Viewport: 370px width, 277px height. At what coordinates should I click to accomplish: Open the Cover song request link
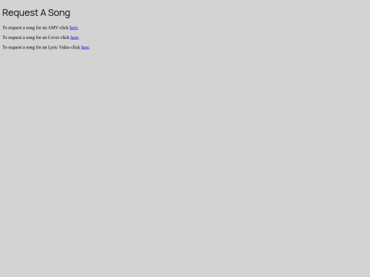pyautogui.click(x=74, y=38)
